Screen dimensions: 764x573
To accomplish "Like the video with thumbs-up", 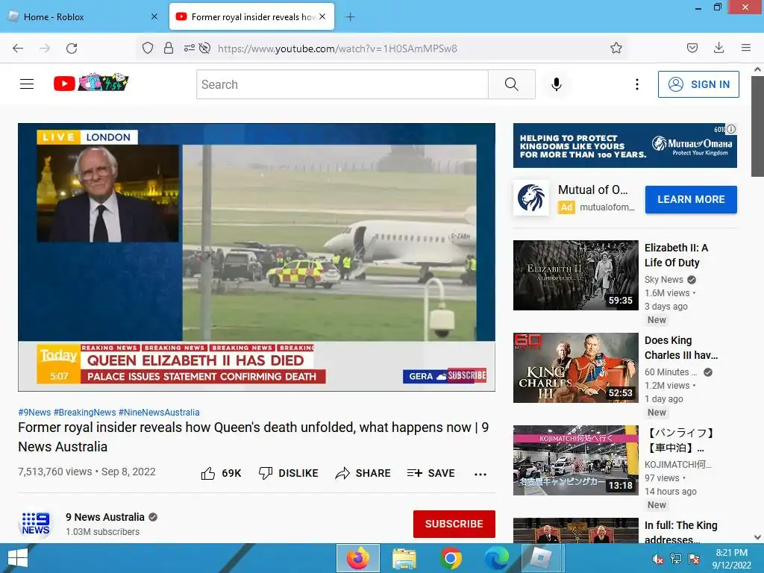I will (221, 473).
